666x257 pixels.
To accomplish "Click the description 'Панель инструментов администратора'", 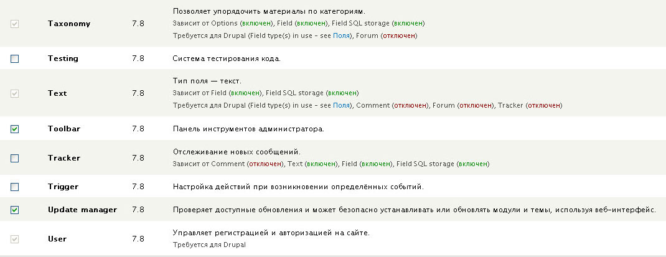I will pyautogui.click(x=248, y=129).
